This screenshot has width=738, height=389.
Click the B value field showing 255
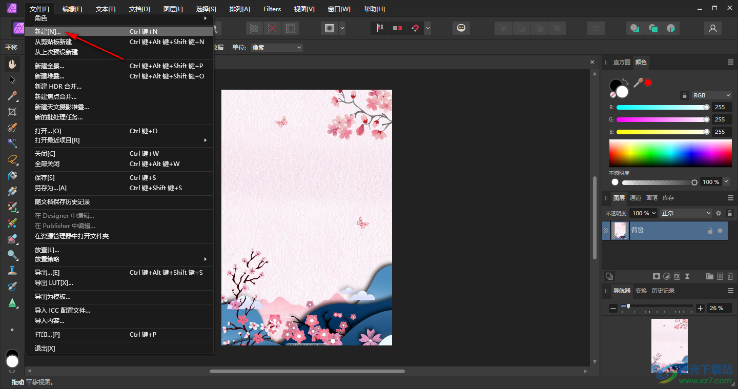coord(722,132)
